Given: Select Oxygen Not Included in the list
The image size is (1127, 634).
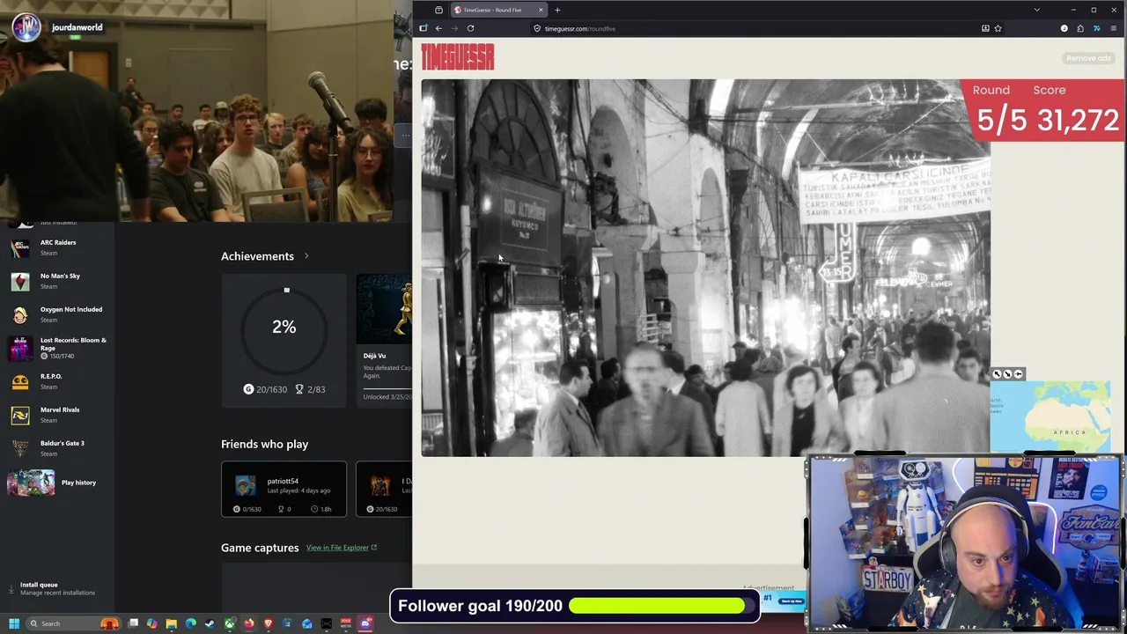Looking at the screenshot, I should point(58,314).
